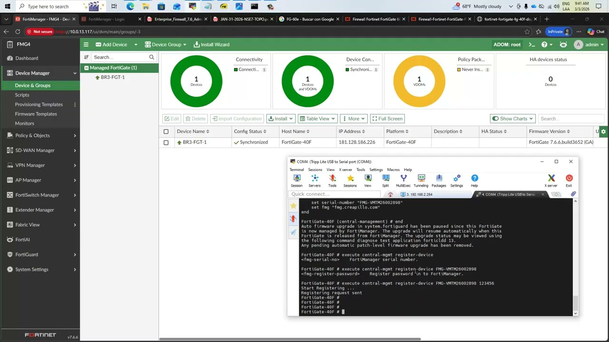Open the FortiManager help question icon
This screenshot has width=609, height=342.
[544, 45]
